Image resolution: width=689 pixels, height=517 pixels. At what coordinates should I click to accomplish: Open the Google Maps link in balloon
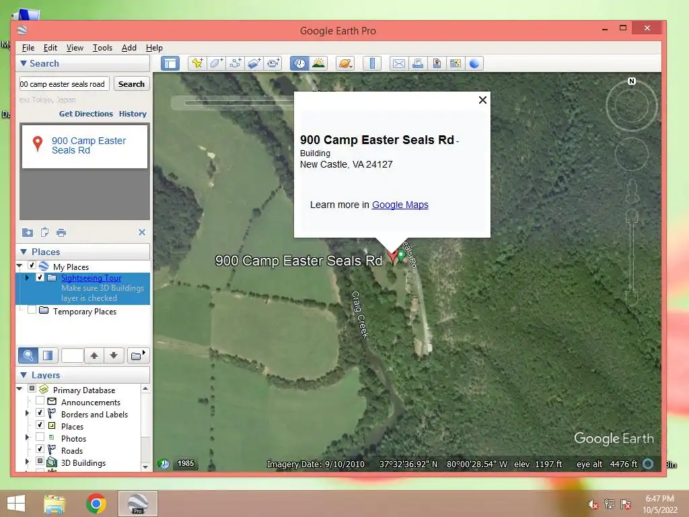point(400,205)
